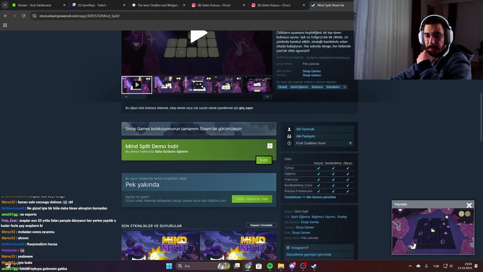View all 11 supported languages link
Viewport: 483px width, 272px height.
(x=310, y=197)
